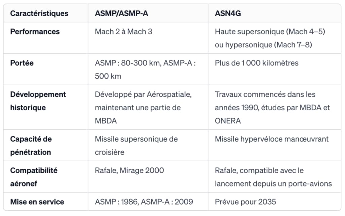The width and height of the screenshot is (345, 216).
Task: Select the Portée row label
Action: tap(22, 63)
